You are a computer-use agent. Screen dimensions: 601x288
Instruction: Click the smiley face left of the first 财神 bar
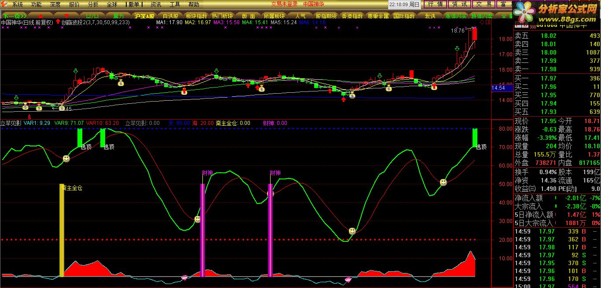pyautogui.click(x=198, y=219)
